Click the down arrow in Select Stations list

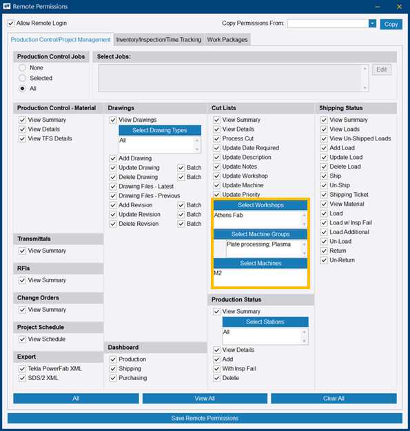(304, 341)
